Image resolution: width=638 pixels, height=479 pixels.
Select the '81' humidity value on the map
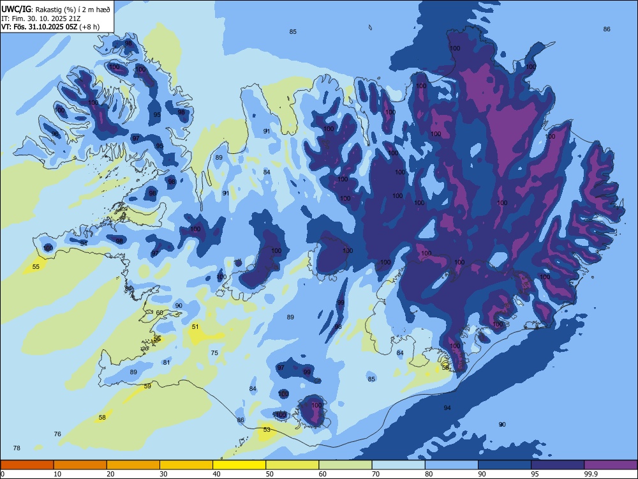pos(167,363)
